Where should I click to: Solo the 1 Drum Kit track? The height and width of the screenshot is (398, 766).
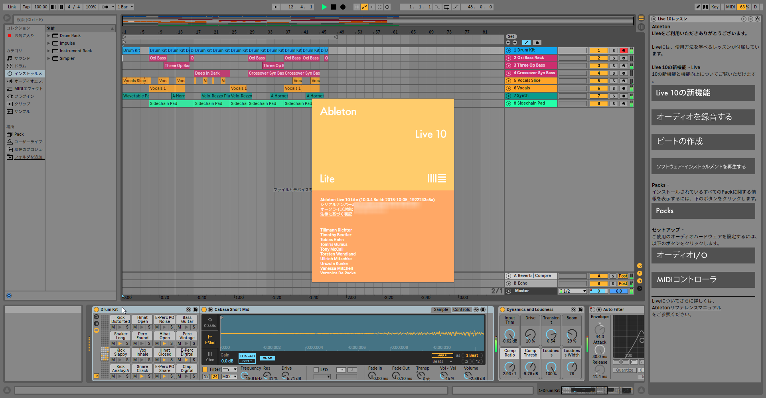[x=614, y=50]
